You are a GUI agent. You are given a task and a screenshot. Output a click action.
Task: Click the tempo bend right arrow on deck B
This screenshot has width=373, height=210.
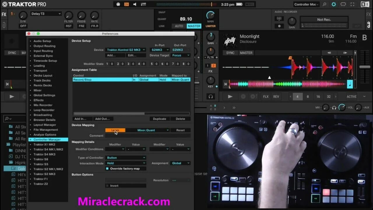[x=345, y=53]
